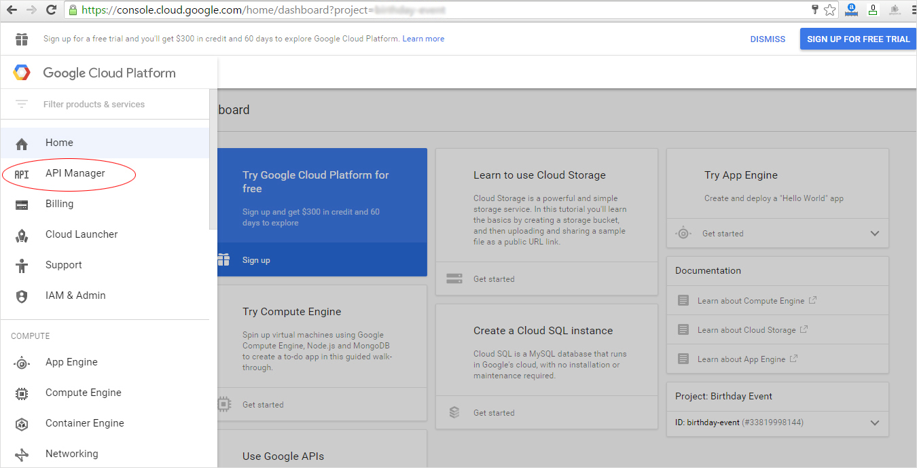
Task: Click the target icon in the Try App Engine card
Action: click(x=683, y=233)
